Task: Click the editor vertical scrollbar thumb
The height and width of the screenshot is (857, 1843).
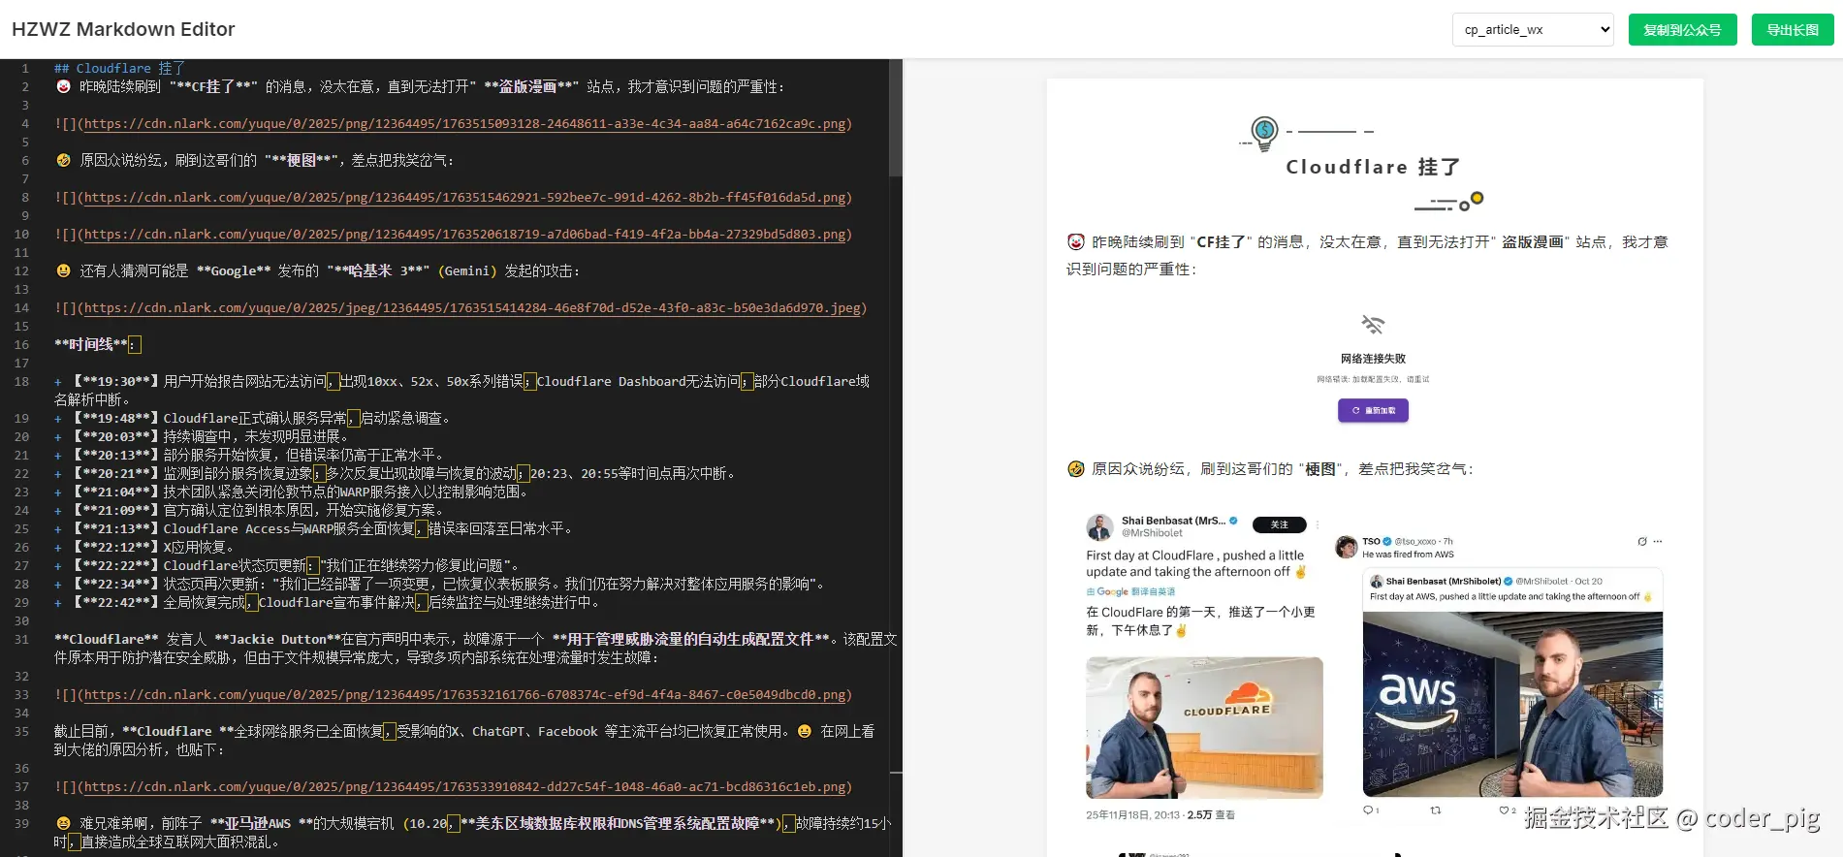Action: coord(896,118)
